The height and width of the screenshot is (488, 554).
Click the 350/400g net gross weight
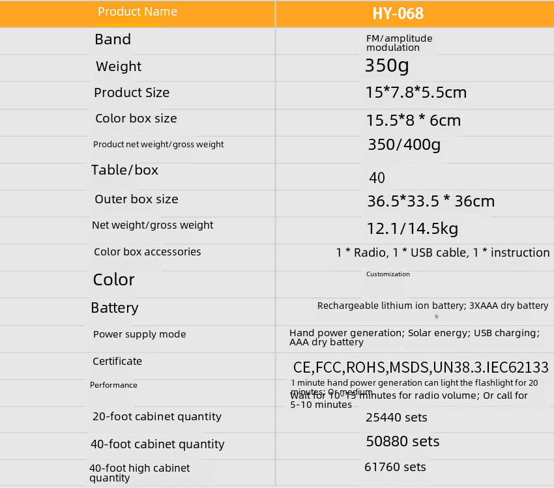[405, 145]
